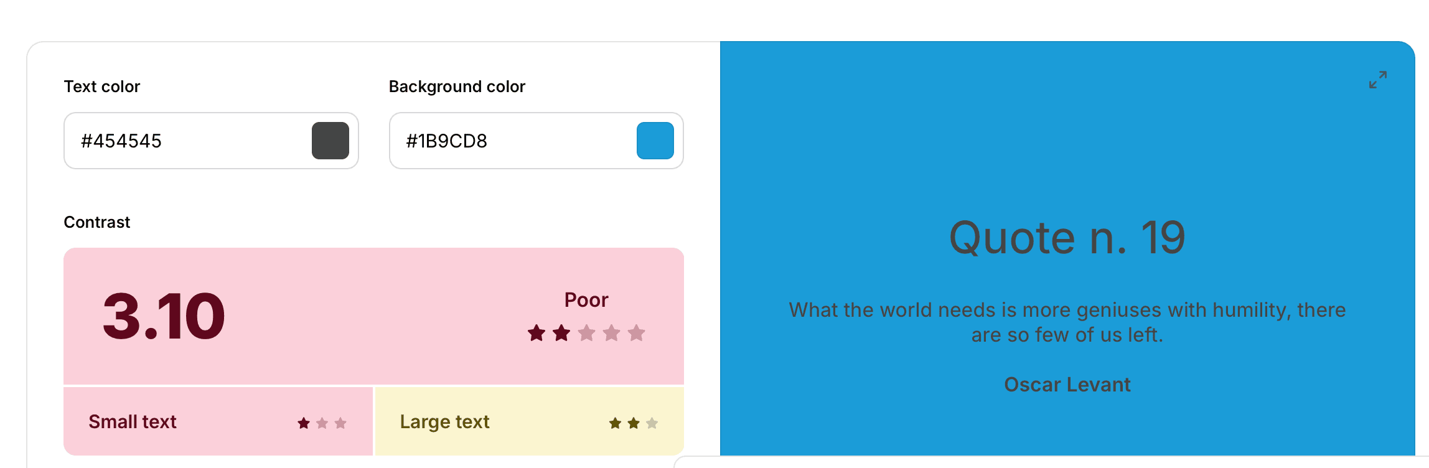
Task: Click the Poor rating label
Action: pos(586,300)
